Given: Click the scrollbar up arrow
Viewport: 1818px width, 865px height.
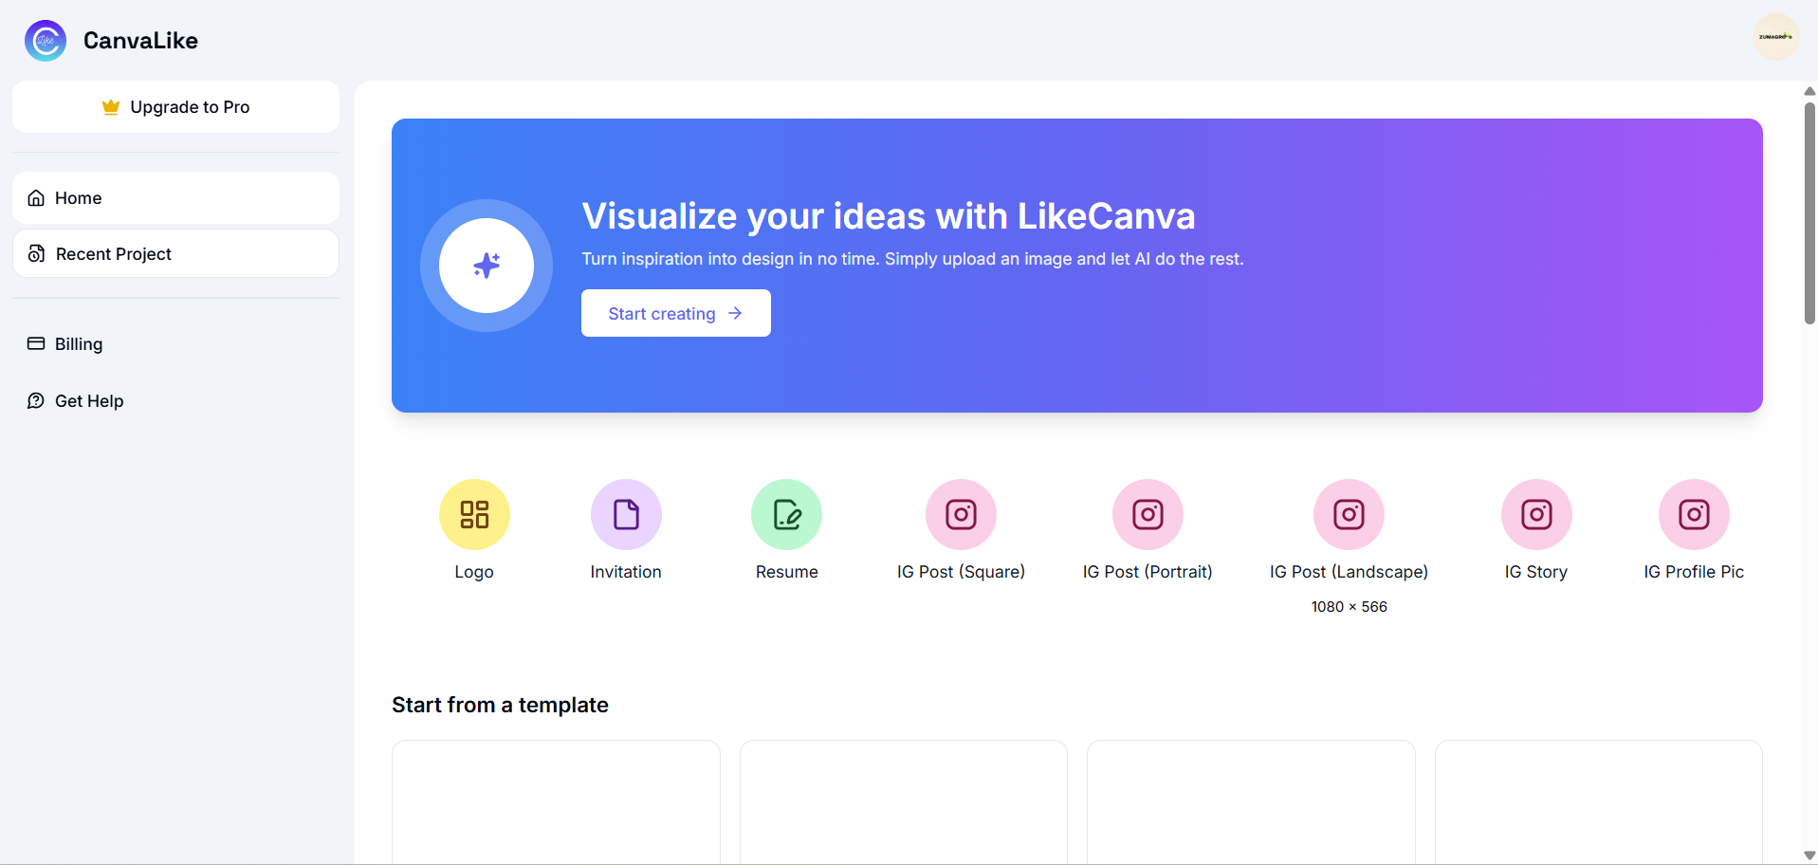Looking at the screenshot, I should [x=1809, y=91].
